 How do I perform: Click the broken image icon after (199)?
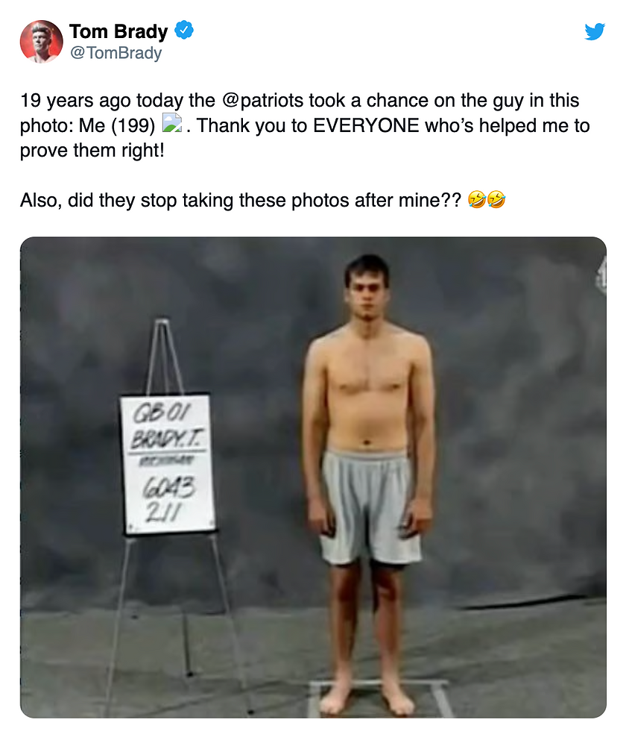point(172,125)
